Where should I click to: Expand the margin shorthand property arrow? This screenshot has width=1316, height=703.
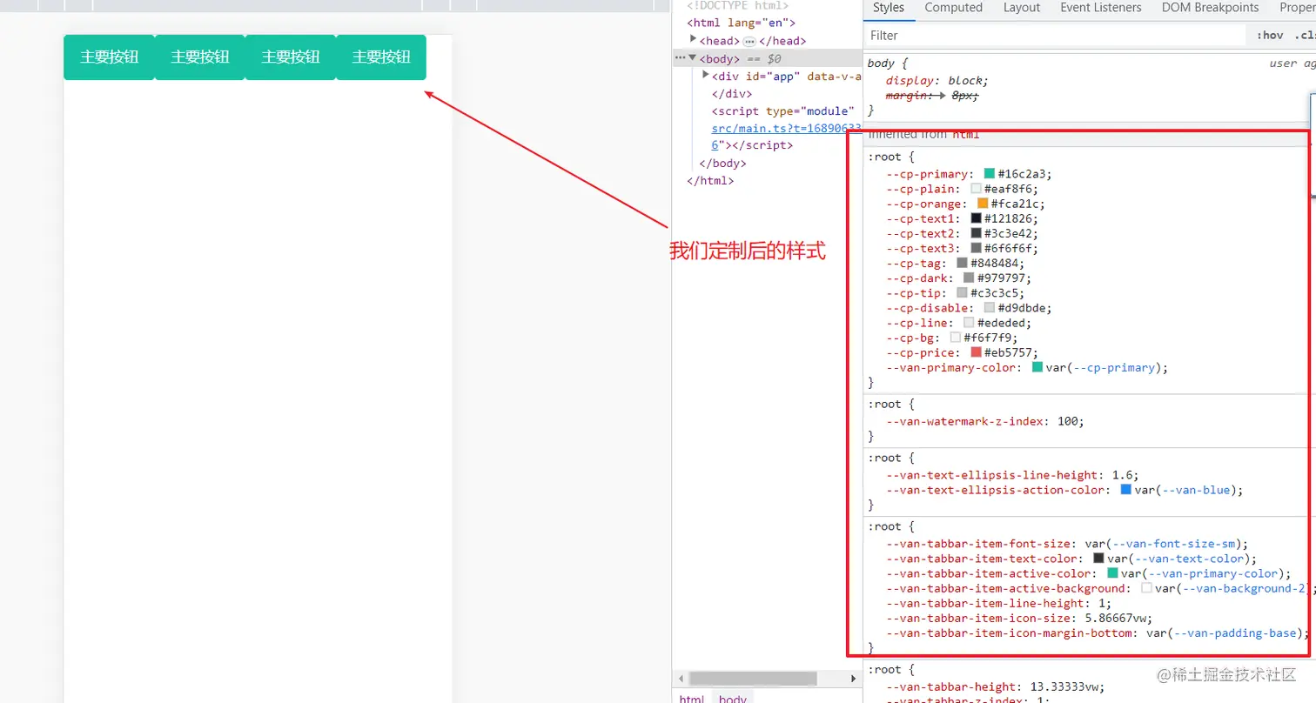942,96
